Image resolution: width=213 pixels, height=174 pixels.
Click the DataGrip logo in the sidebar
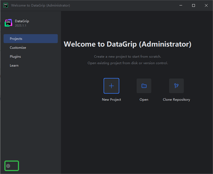[8, 23]
